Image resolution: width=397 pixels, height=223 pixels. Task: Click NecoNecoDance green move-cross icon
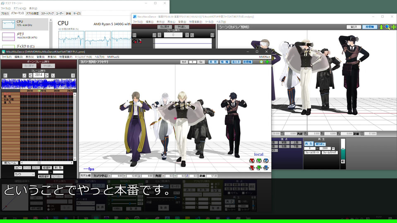click(393, 27)
